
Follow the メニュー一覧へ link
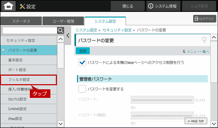click(196, 52)
